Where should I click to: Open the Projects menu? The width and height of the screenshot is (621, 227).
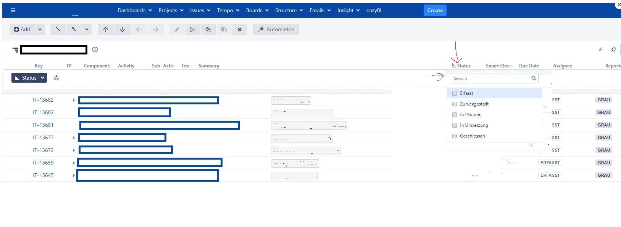click(x=171, y=10)
